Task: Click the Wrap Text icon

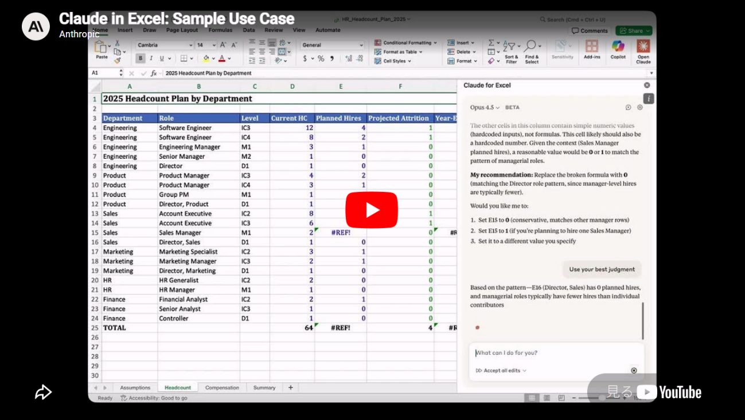Action: (282, 43)
